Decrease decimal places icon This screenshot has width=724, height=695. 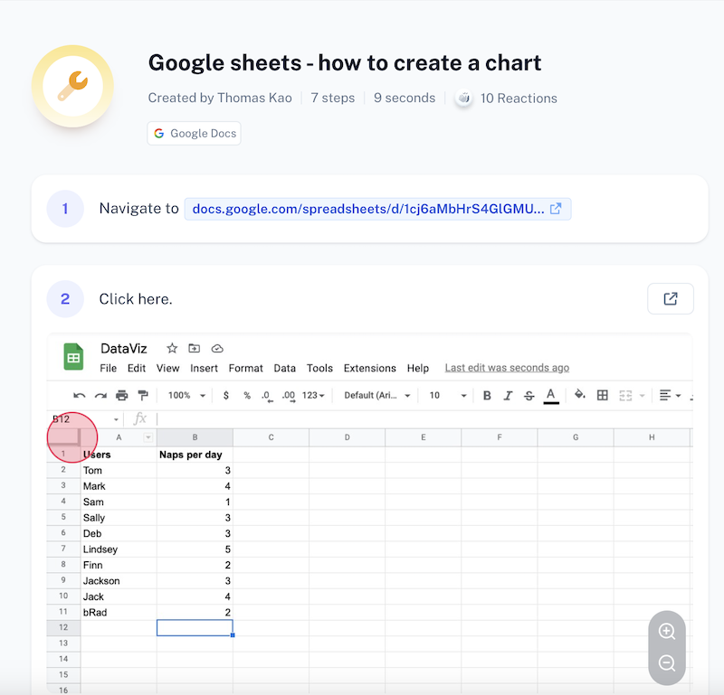[x=267, y=396]
